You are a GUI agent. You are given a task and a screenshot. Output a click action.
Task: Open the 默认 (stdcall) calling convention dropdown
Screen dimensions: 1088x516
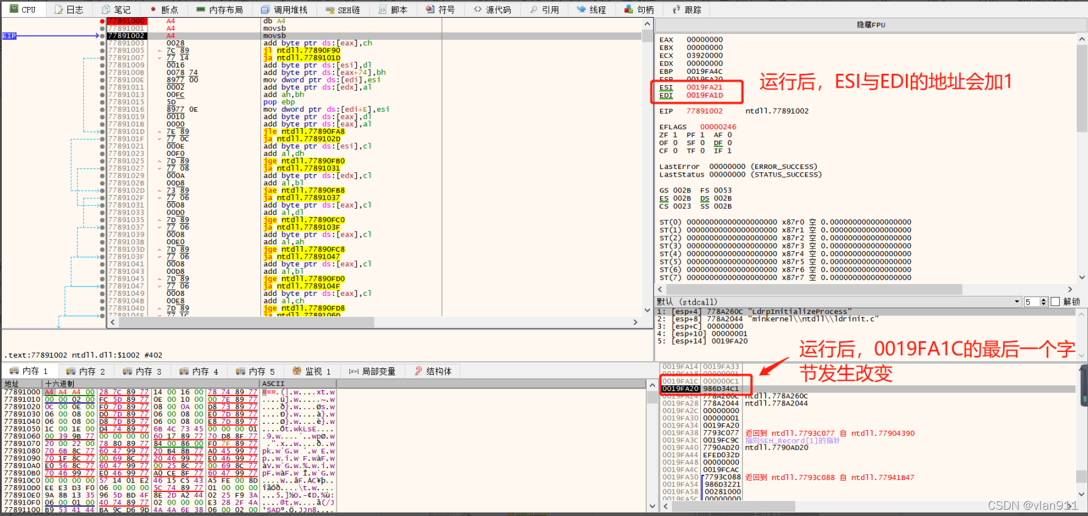click(838, 302)
